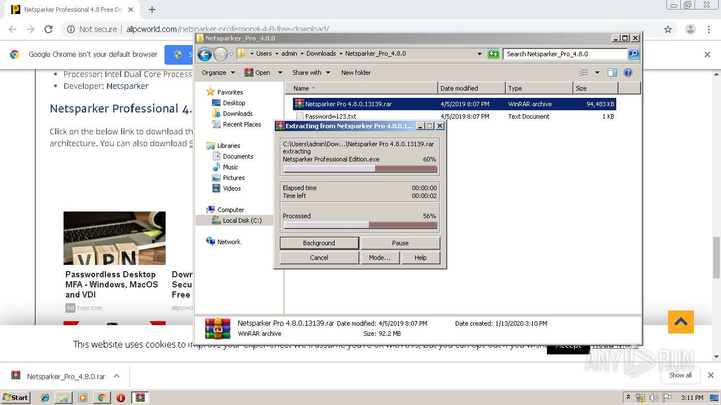The height and width of the screenshot is (405, 721).
Task: Open Downloads in Favorites
Action: tap(238, 114)
